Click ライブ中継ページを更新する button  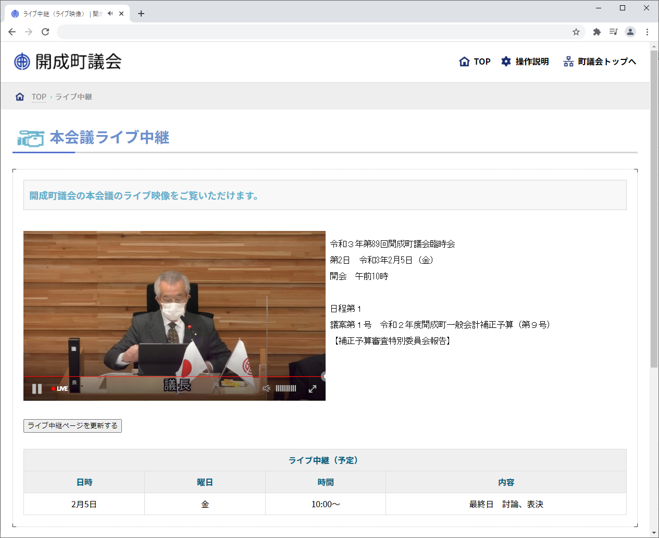coord(72,426)
